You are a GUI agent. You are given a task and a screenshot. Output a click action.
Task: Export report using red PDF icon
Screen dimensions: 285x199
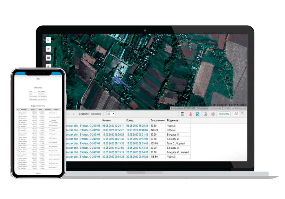[190, 114]
